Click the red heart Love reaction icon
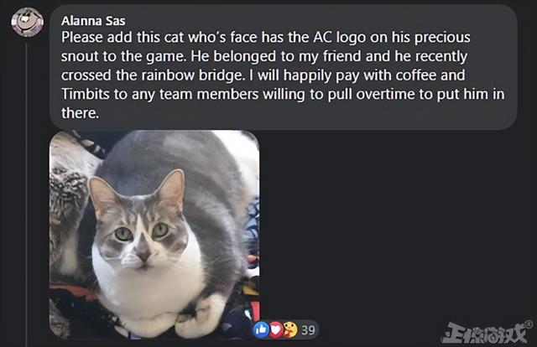This screenshot has height=347, width=537. [276, 330]
